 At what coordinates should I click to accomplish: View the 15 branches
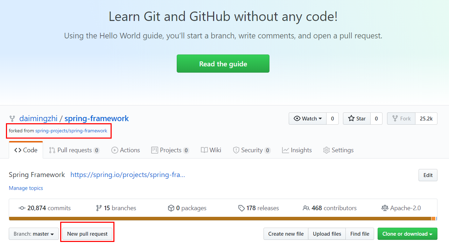tap(116, 208)
